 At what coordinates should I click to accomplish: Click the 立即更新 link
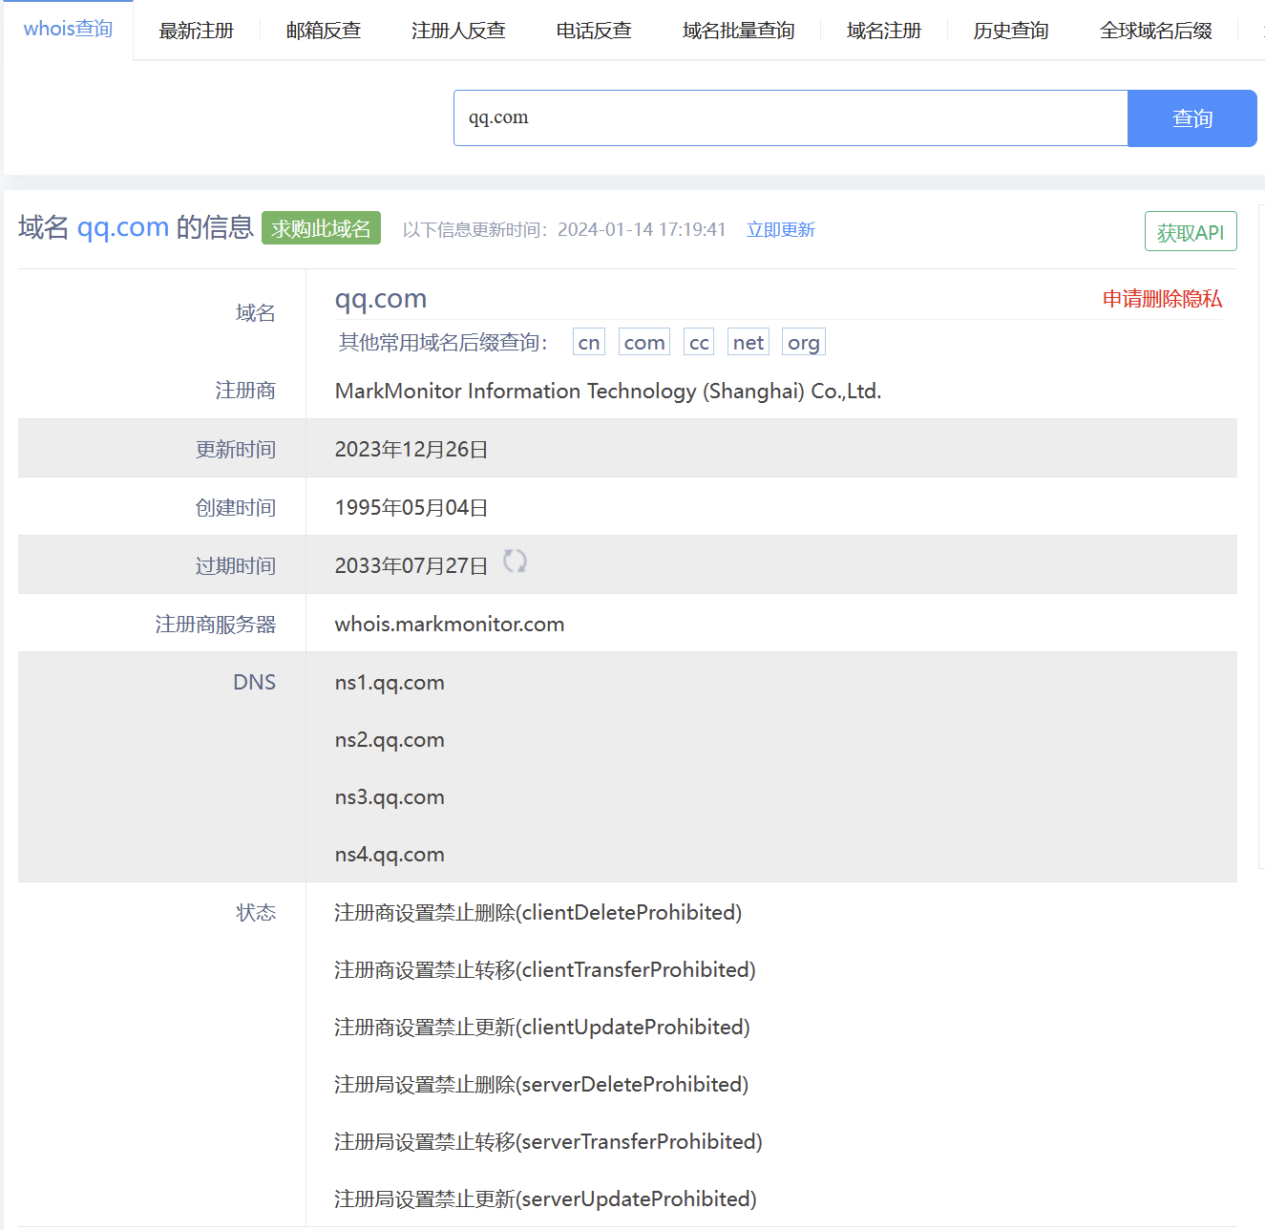coord(781,230)
